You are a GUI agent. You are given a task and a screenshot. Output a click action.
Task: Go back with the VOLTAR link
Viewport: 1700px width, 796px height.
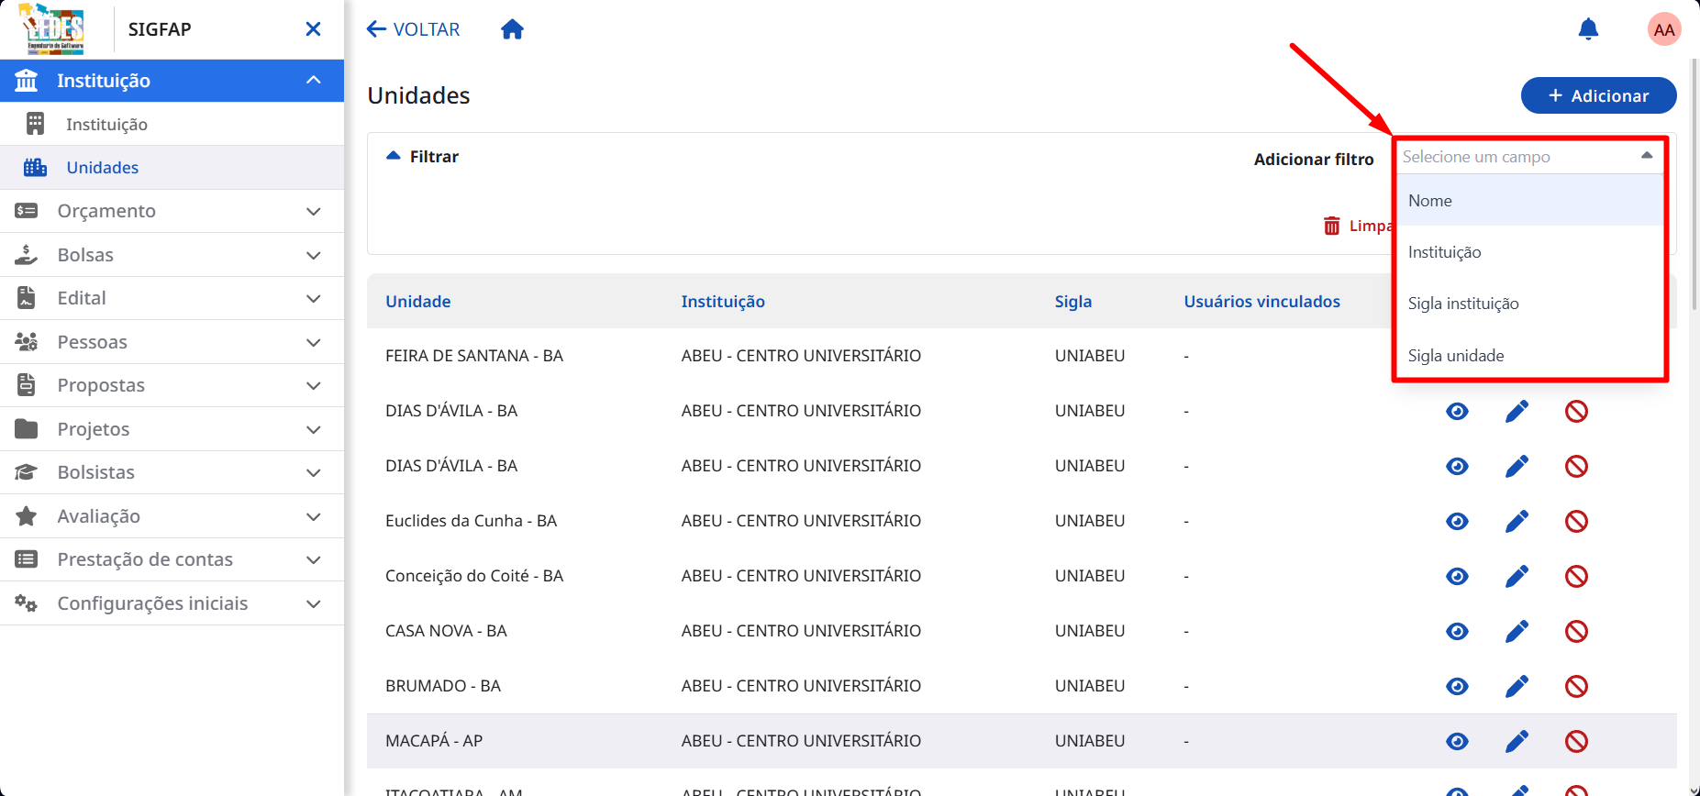pyautogui.click(x=413, y=29)
